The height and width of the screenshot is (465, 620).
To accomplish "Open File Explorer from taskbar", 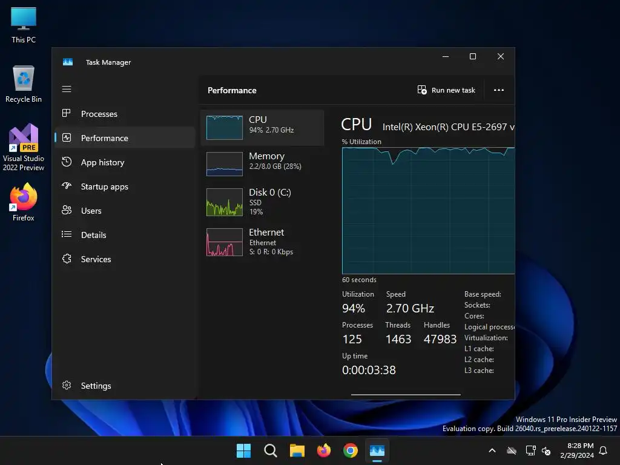I will [x=297, y=450].
